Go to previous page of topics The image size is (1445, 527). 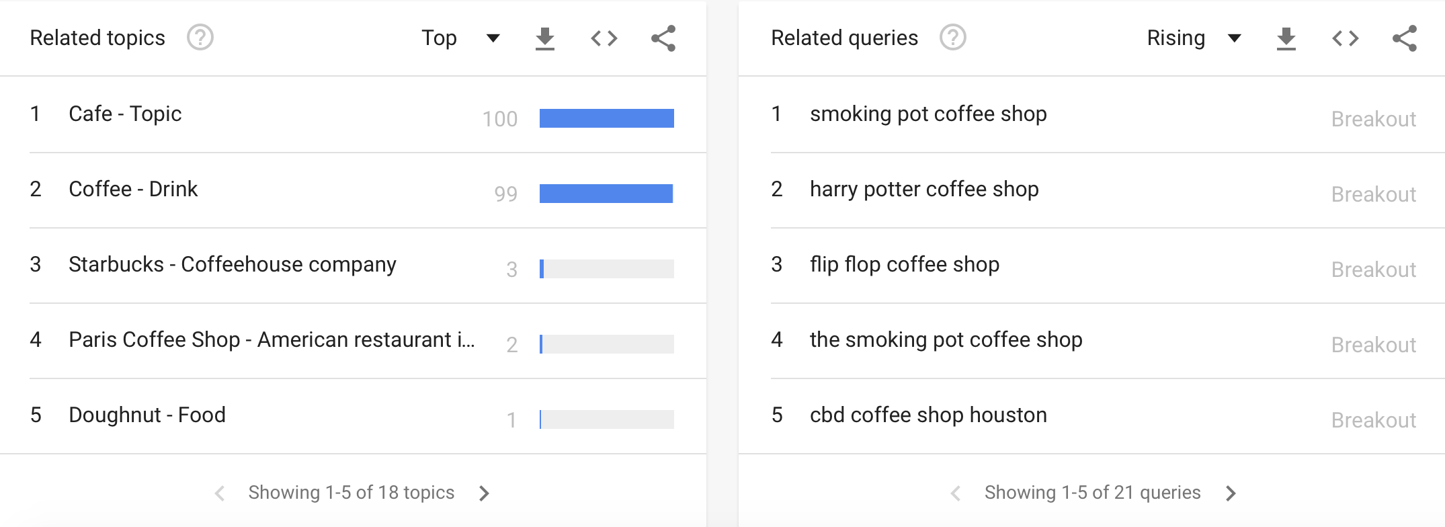pyautogui.click(x=219, y=493)
